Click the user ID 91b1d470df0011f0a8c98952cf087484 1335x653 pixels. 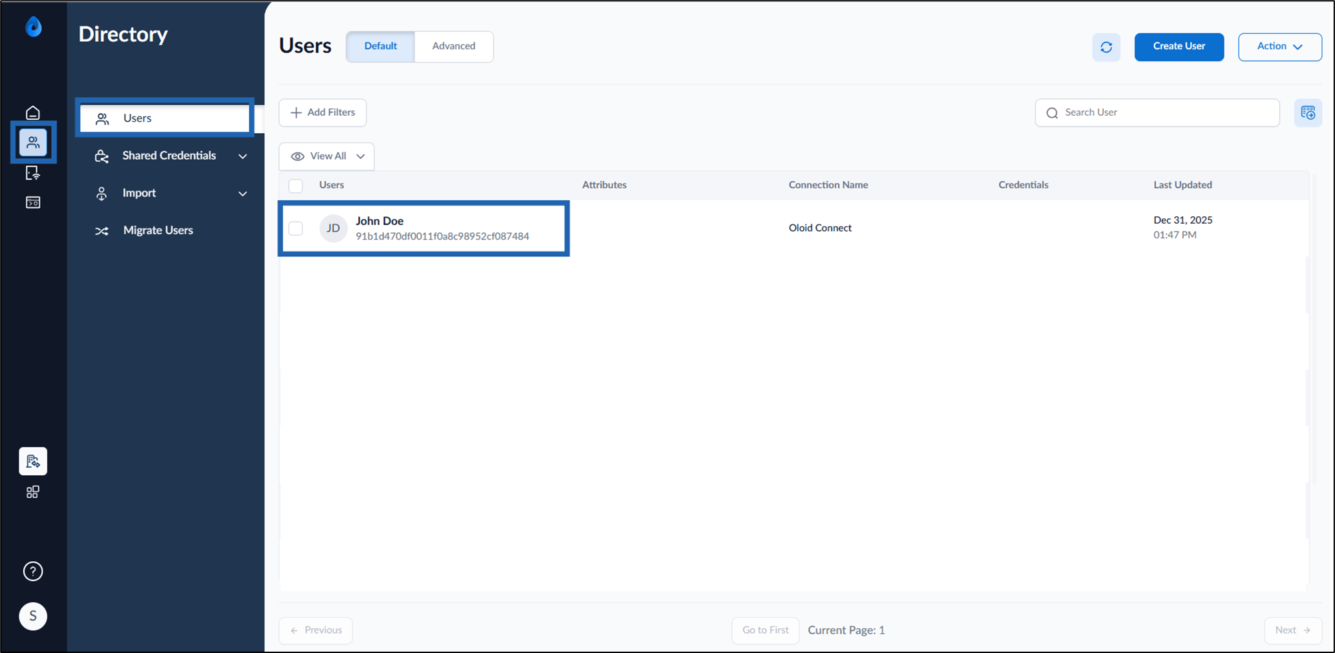point(442,236)
